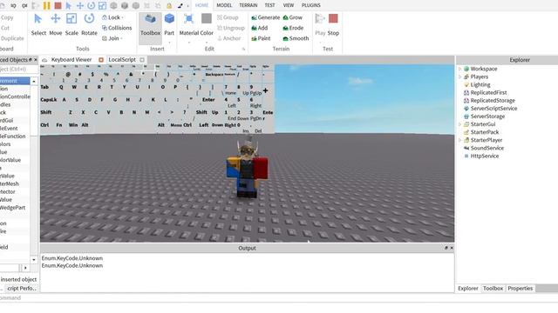Select ServerScriptService in the Explorer tree
Image resolution: width=558 pixels, height=313 pixels.
pyautogui.click(x=490, y=108)
